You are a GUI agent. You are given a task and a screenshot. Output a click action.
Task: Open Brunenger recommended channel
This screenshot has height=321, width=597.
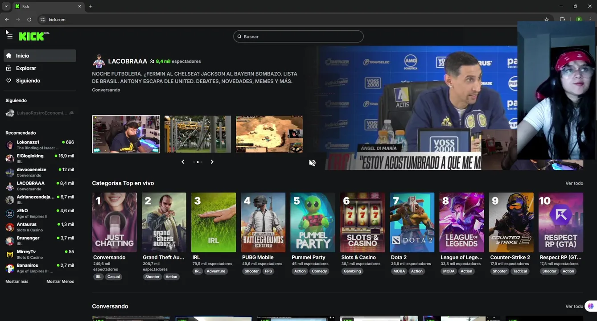(x=40, y=241)
